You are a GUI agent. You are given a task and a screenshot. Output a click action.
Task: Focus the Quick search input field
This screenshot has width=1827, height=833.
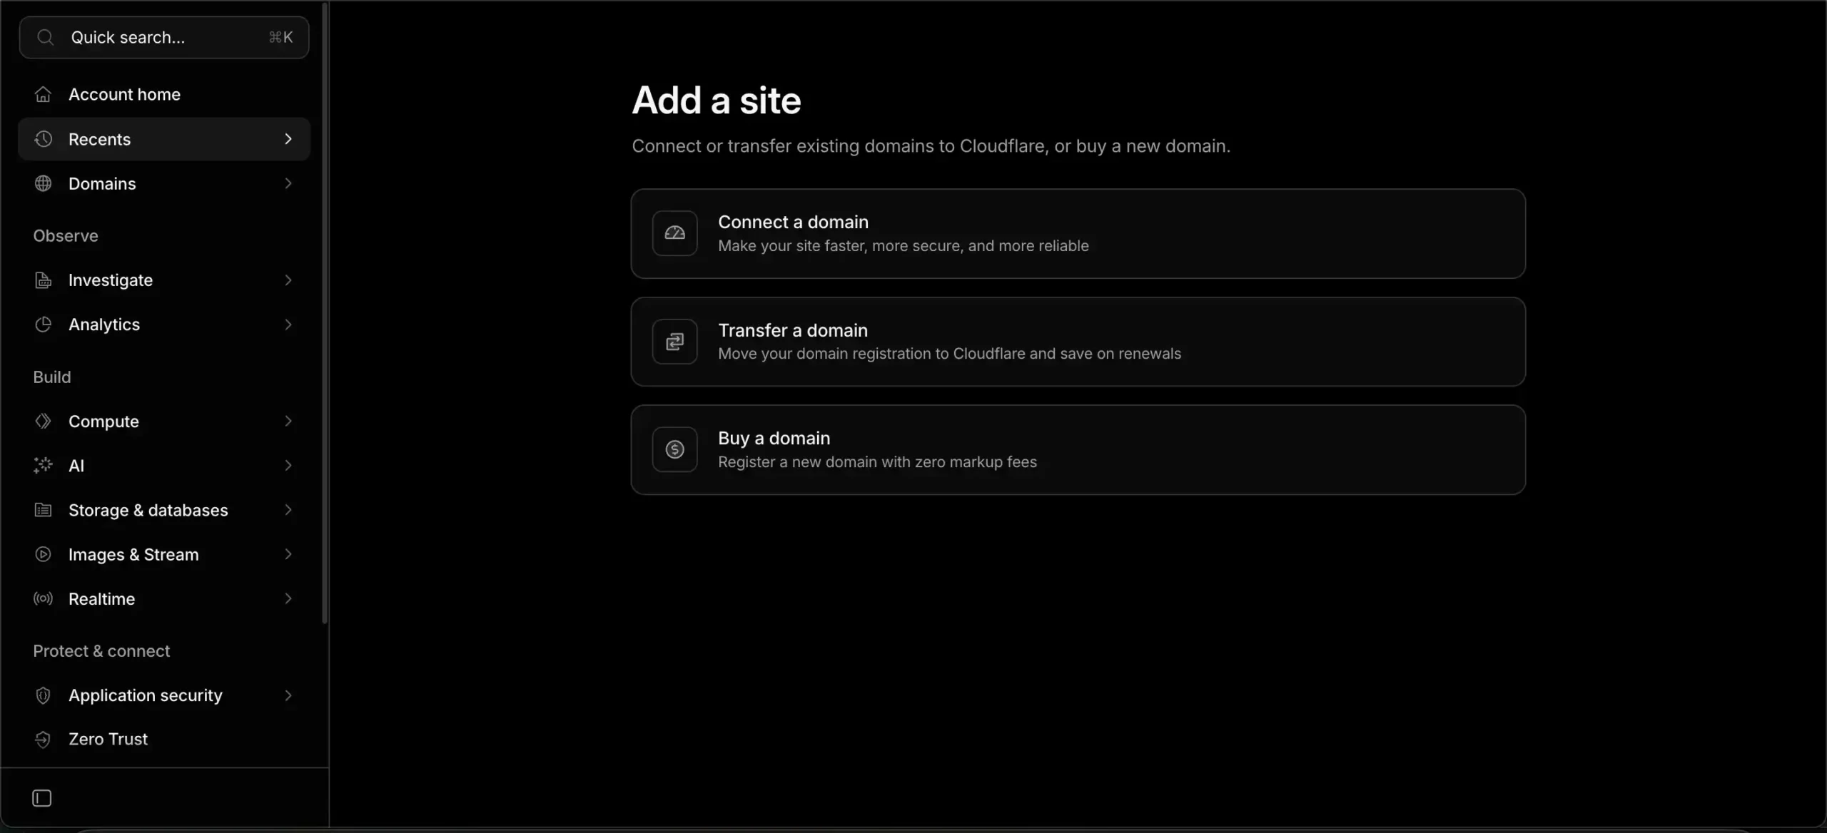164,37
